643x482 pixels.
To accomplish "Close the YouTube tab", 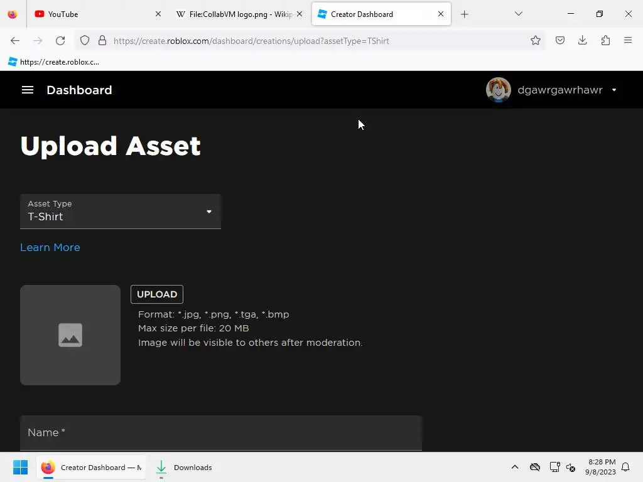I will [x=158, y=14].
